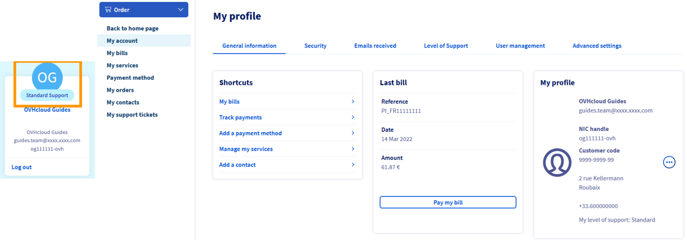Screen dimensions: 687x240
Task: Select the Level of Support tab
Action: (446, 46)
